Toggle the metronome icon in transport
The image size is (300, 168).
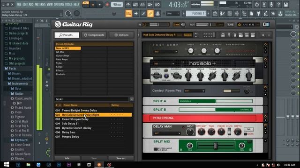pyautogui.click(x=128, y=4)
